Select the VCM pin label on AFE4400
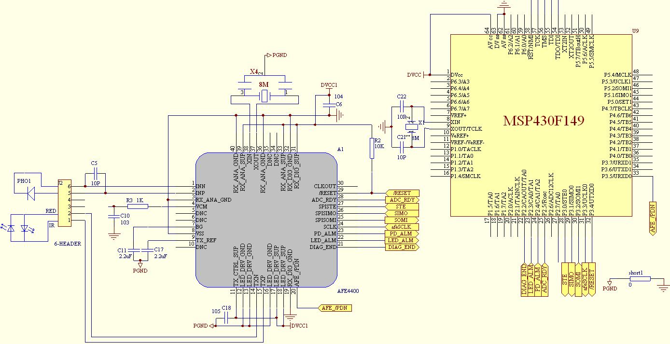This screenshot has height=344, width=670. [201, 206]
